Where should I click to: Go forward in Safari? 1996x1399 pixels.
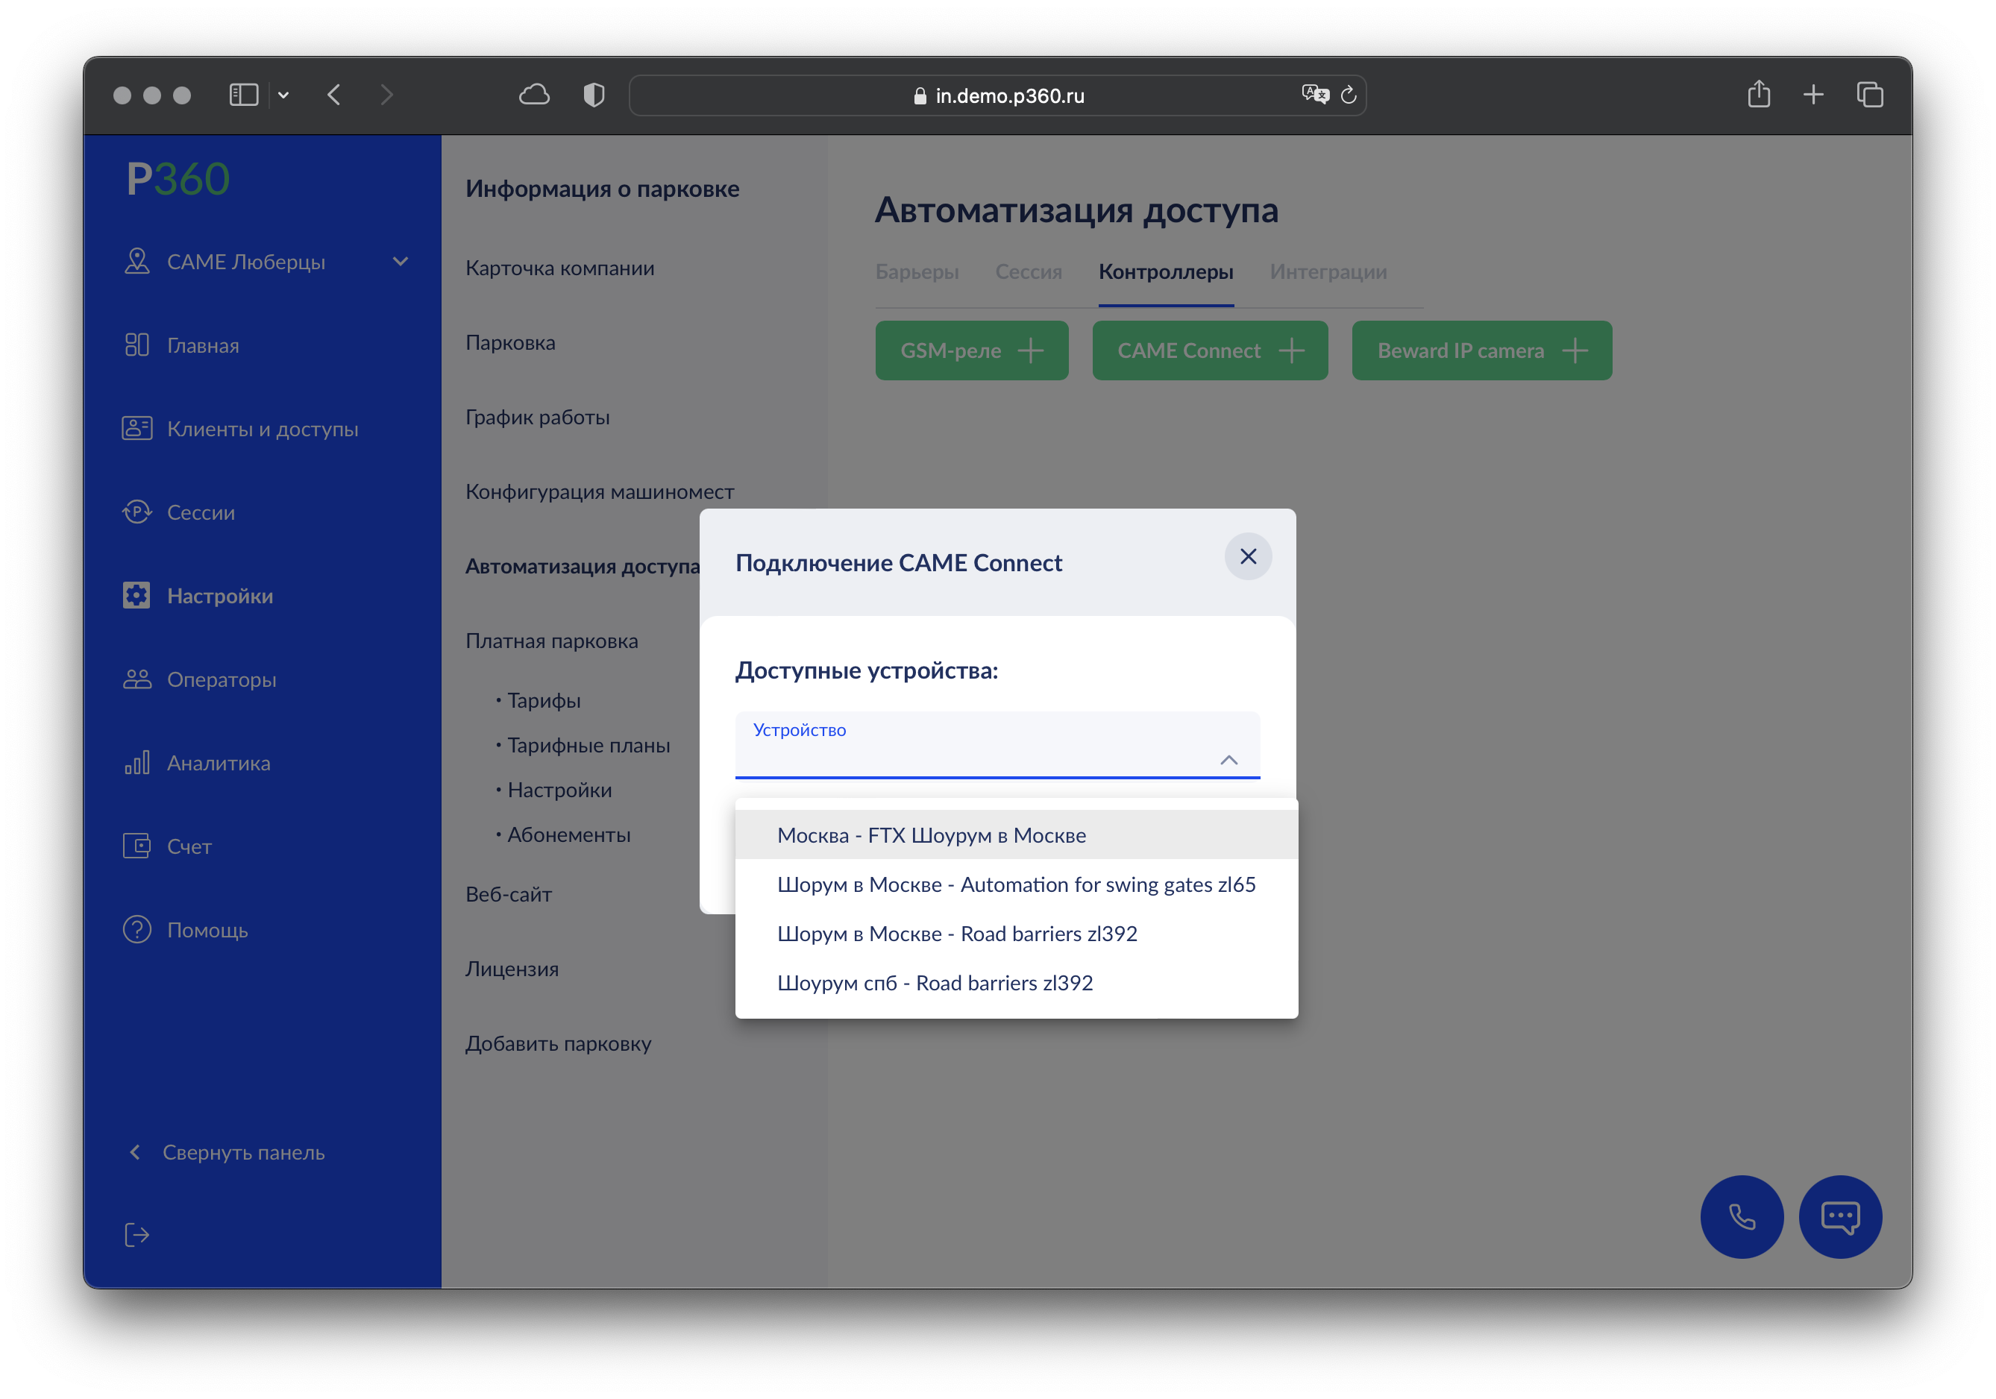pos(387,95)
